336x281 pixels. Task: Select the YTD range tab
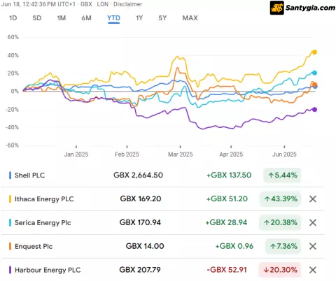pos(113,18)
